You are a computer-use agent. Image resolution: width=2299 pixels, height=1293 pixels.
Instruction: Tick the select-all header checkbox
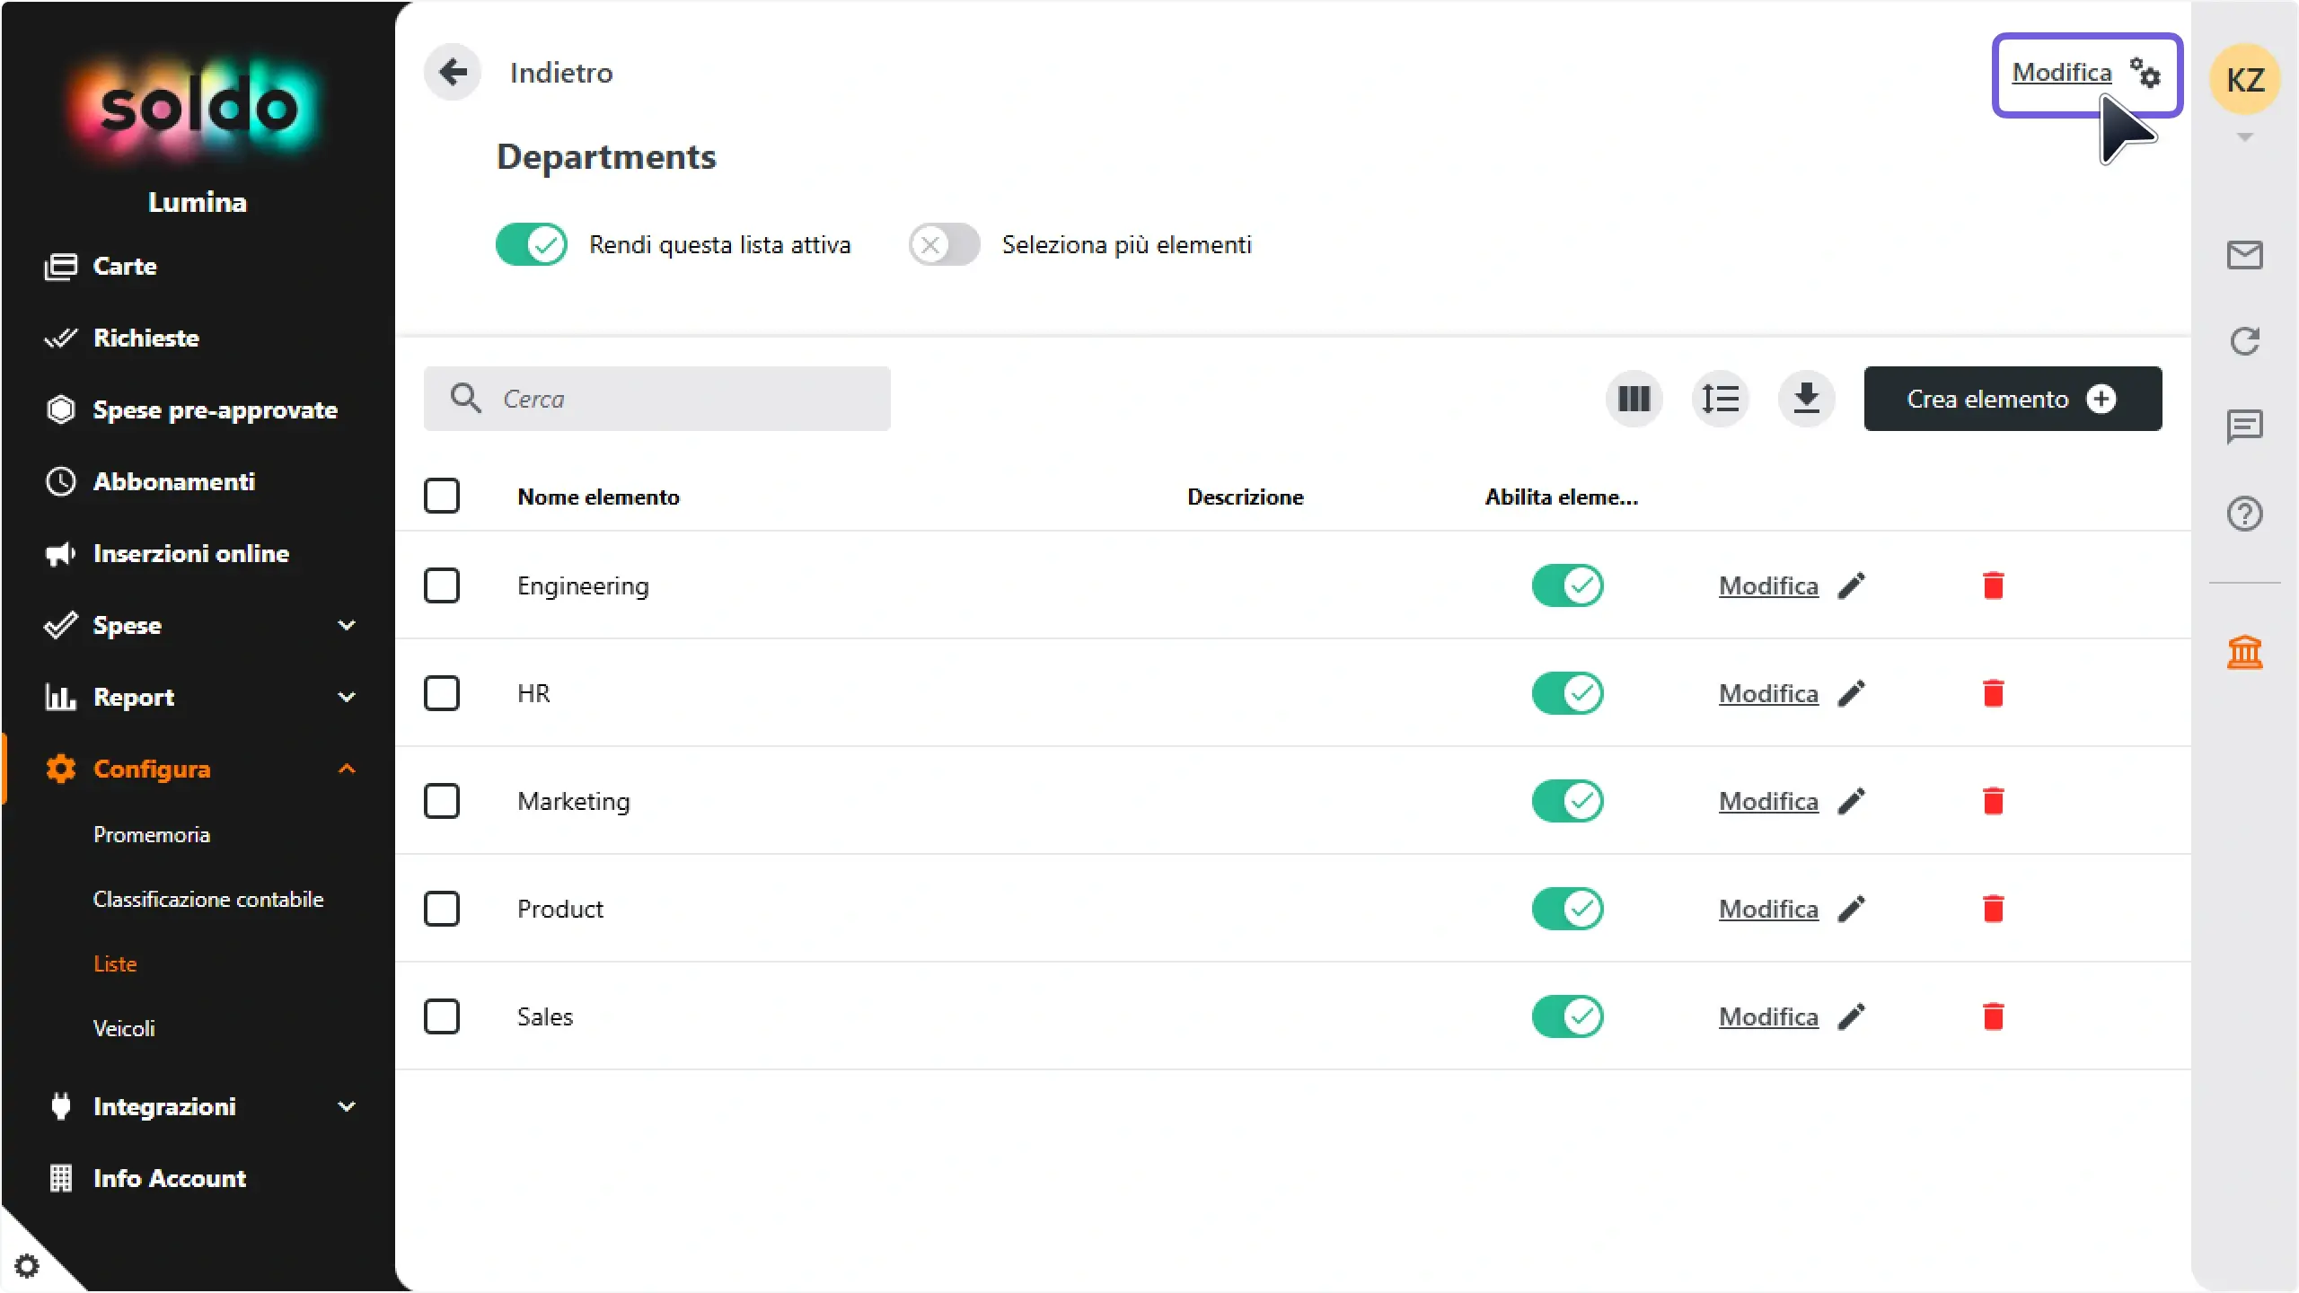pyautogui.click(x=442, y=496)
